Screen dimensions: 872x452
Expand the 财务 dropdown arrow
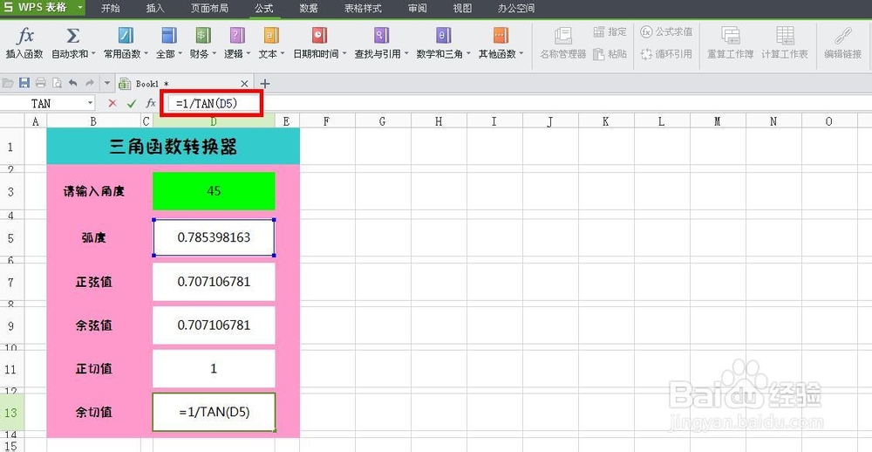[x=215, y=55]
